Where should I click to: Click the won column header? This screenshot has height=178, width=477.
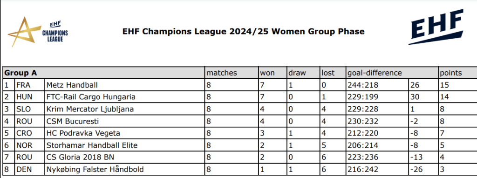pos(273,73)
